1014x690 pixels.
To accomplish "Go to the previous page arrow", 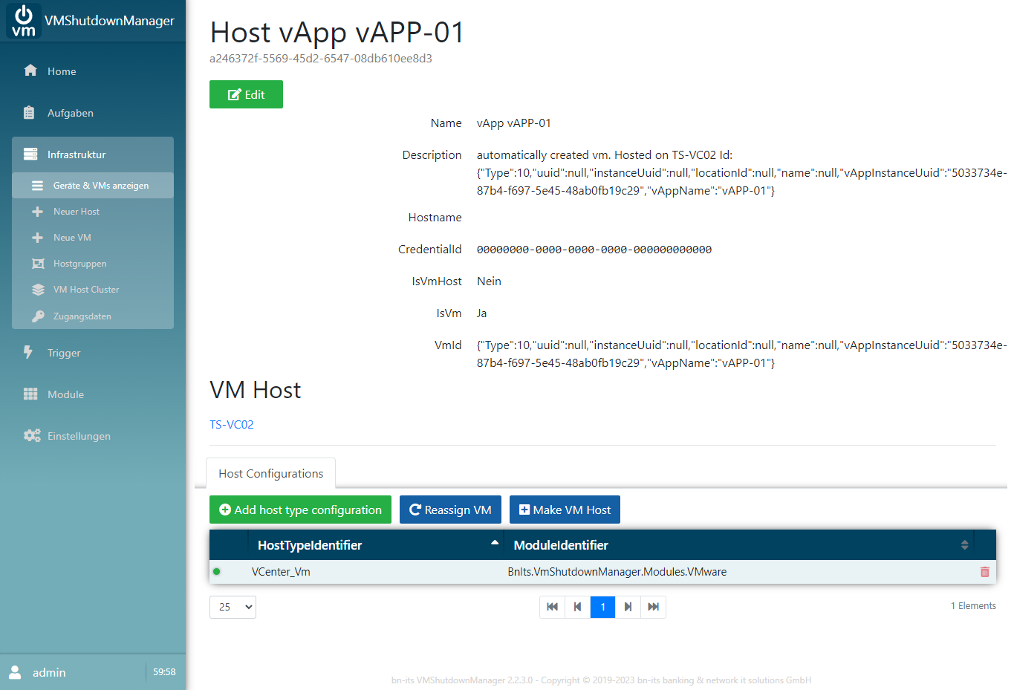I will (577, 607).
